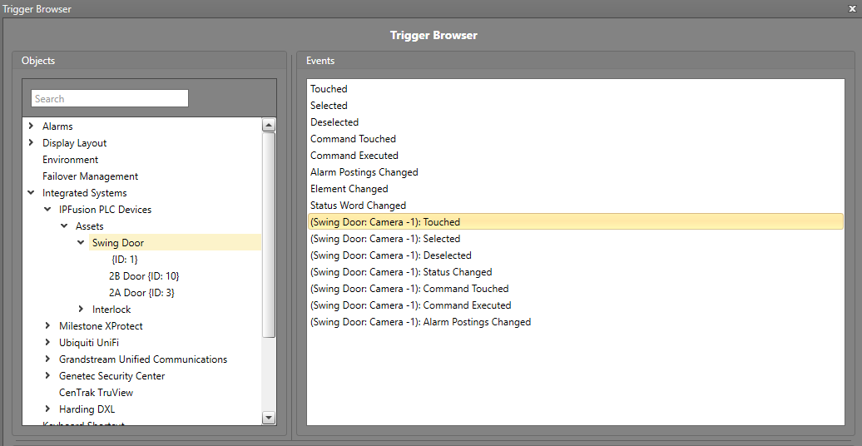Screen dimensions: 862x446
Task: Select the 2B Door {ID: 10} item
Action: tap(144, 276)
